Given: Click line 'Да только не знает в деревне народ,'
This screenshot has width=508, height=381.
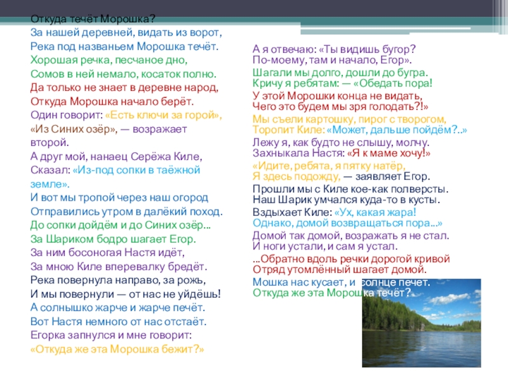Looking at the screenshot, I should point(124,88).
